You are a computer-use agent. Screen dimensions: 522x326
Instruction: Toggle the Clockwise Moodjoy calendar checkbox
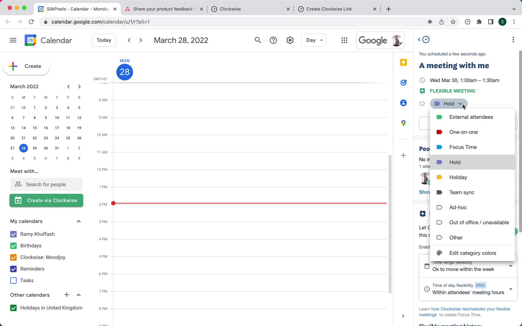[13, 257]
